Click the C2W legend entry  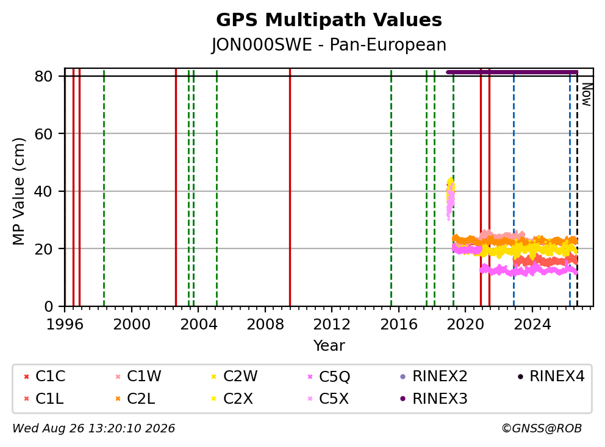234,376
